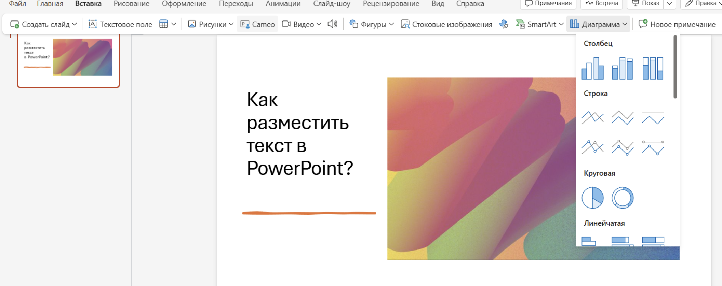Click the audio speaker icon

(x=332, y=24)
